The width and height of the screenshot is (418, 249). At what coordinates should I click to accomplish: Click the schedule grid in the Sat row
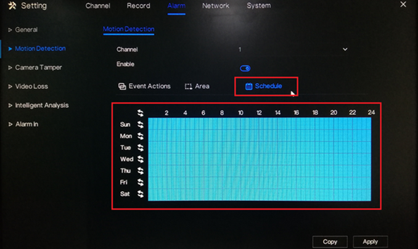tap(260, 194)
